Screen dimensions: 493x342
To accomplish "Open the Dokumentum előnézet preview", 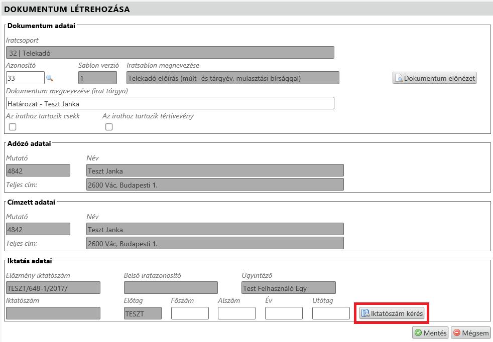I will 435,78.
